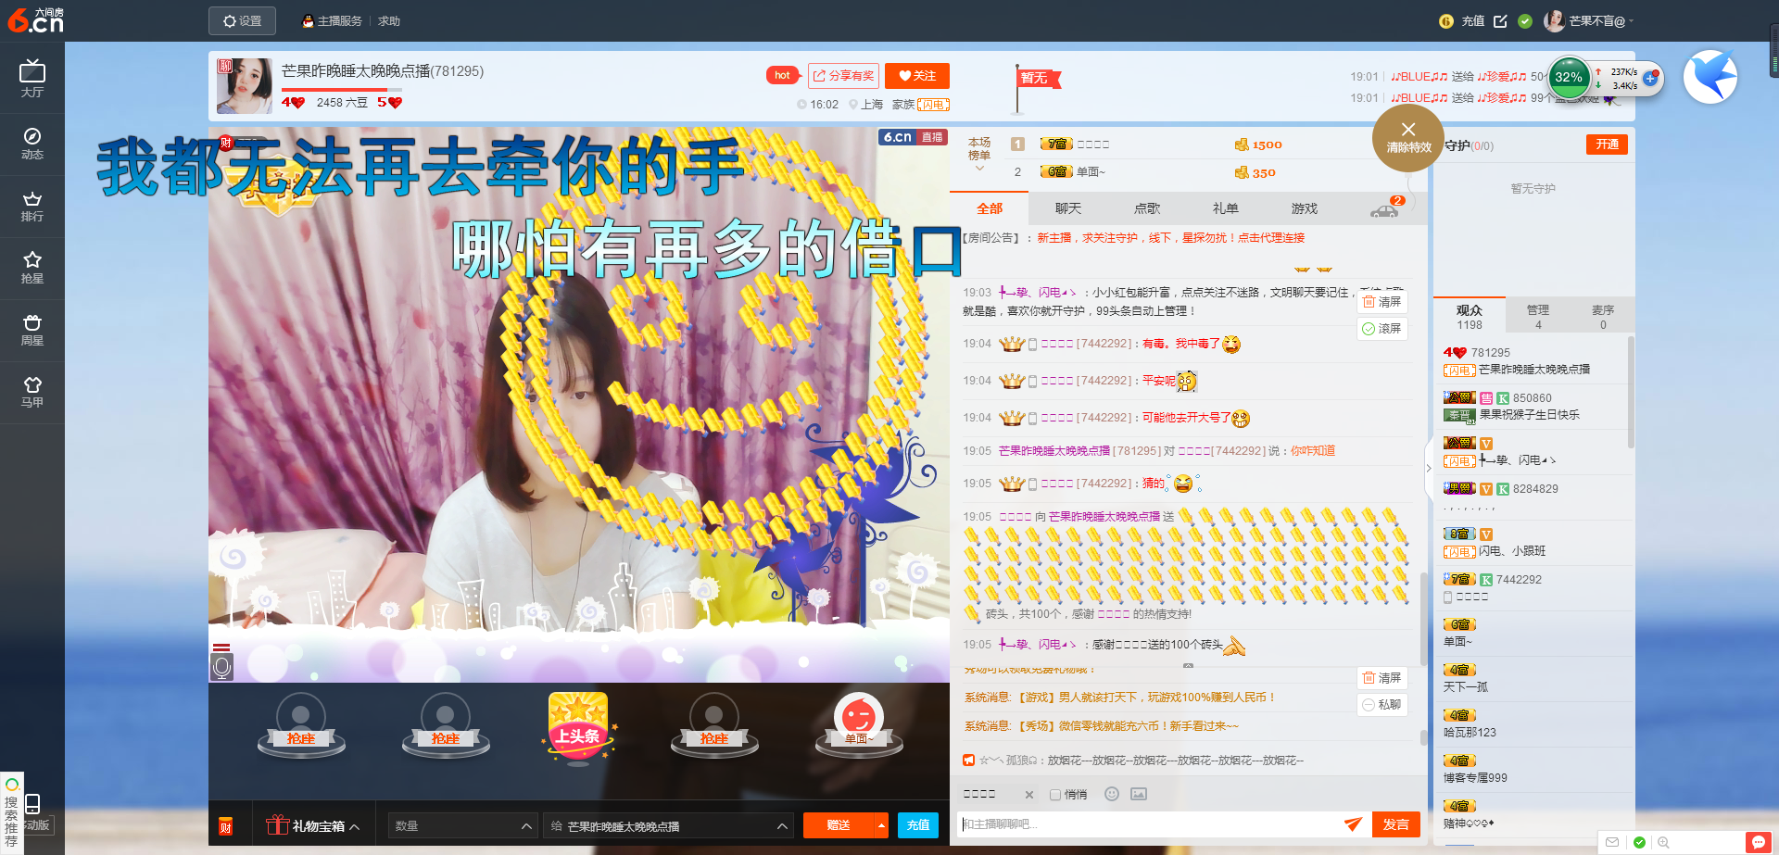
Task: Open the 马甲 shirt icon in sidebar
Action: [32, 391]
